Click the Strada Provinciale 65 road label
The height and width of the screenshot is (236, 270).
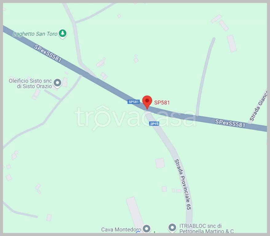click(x=183, y=184)
